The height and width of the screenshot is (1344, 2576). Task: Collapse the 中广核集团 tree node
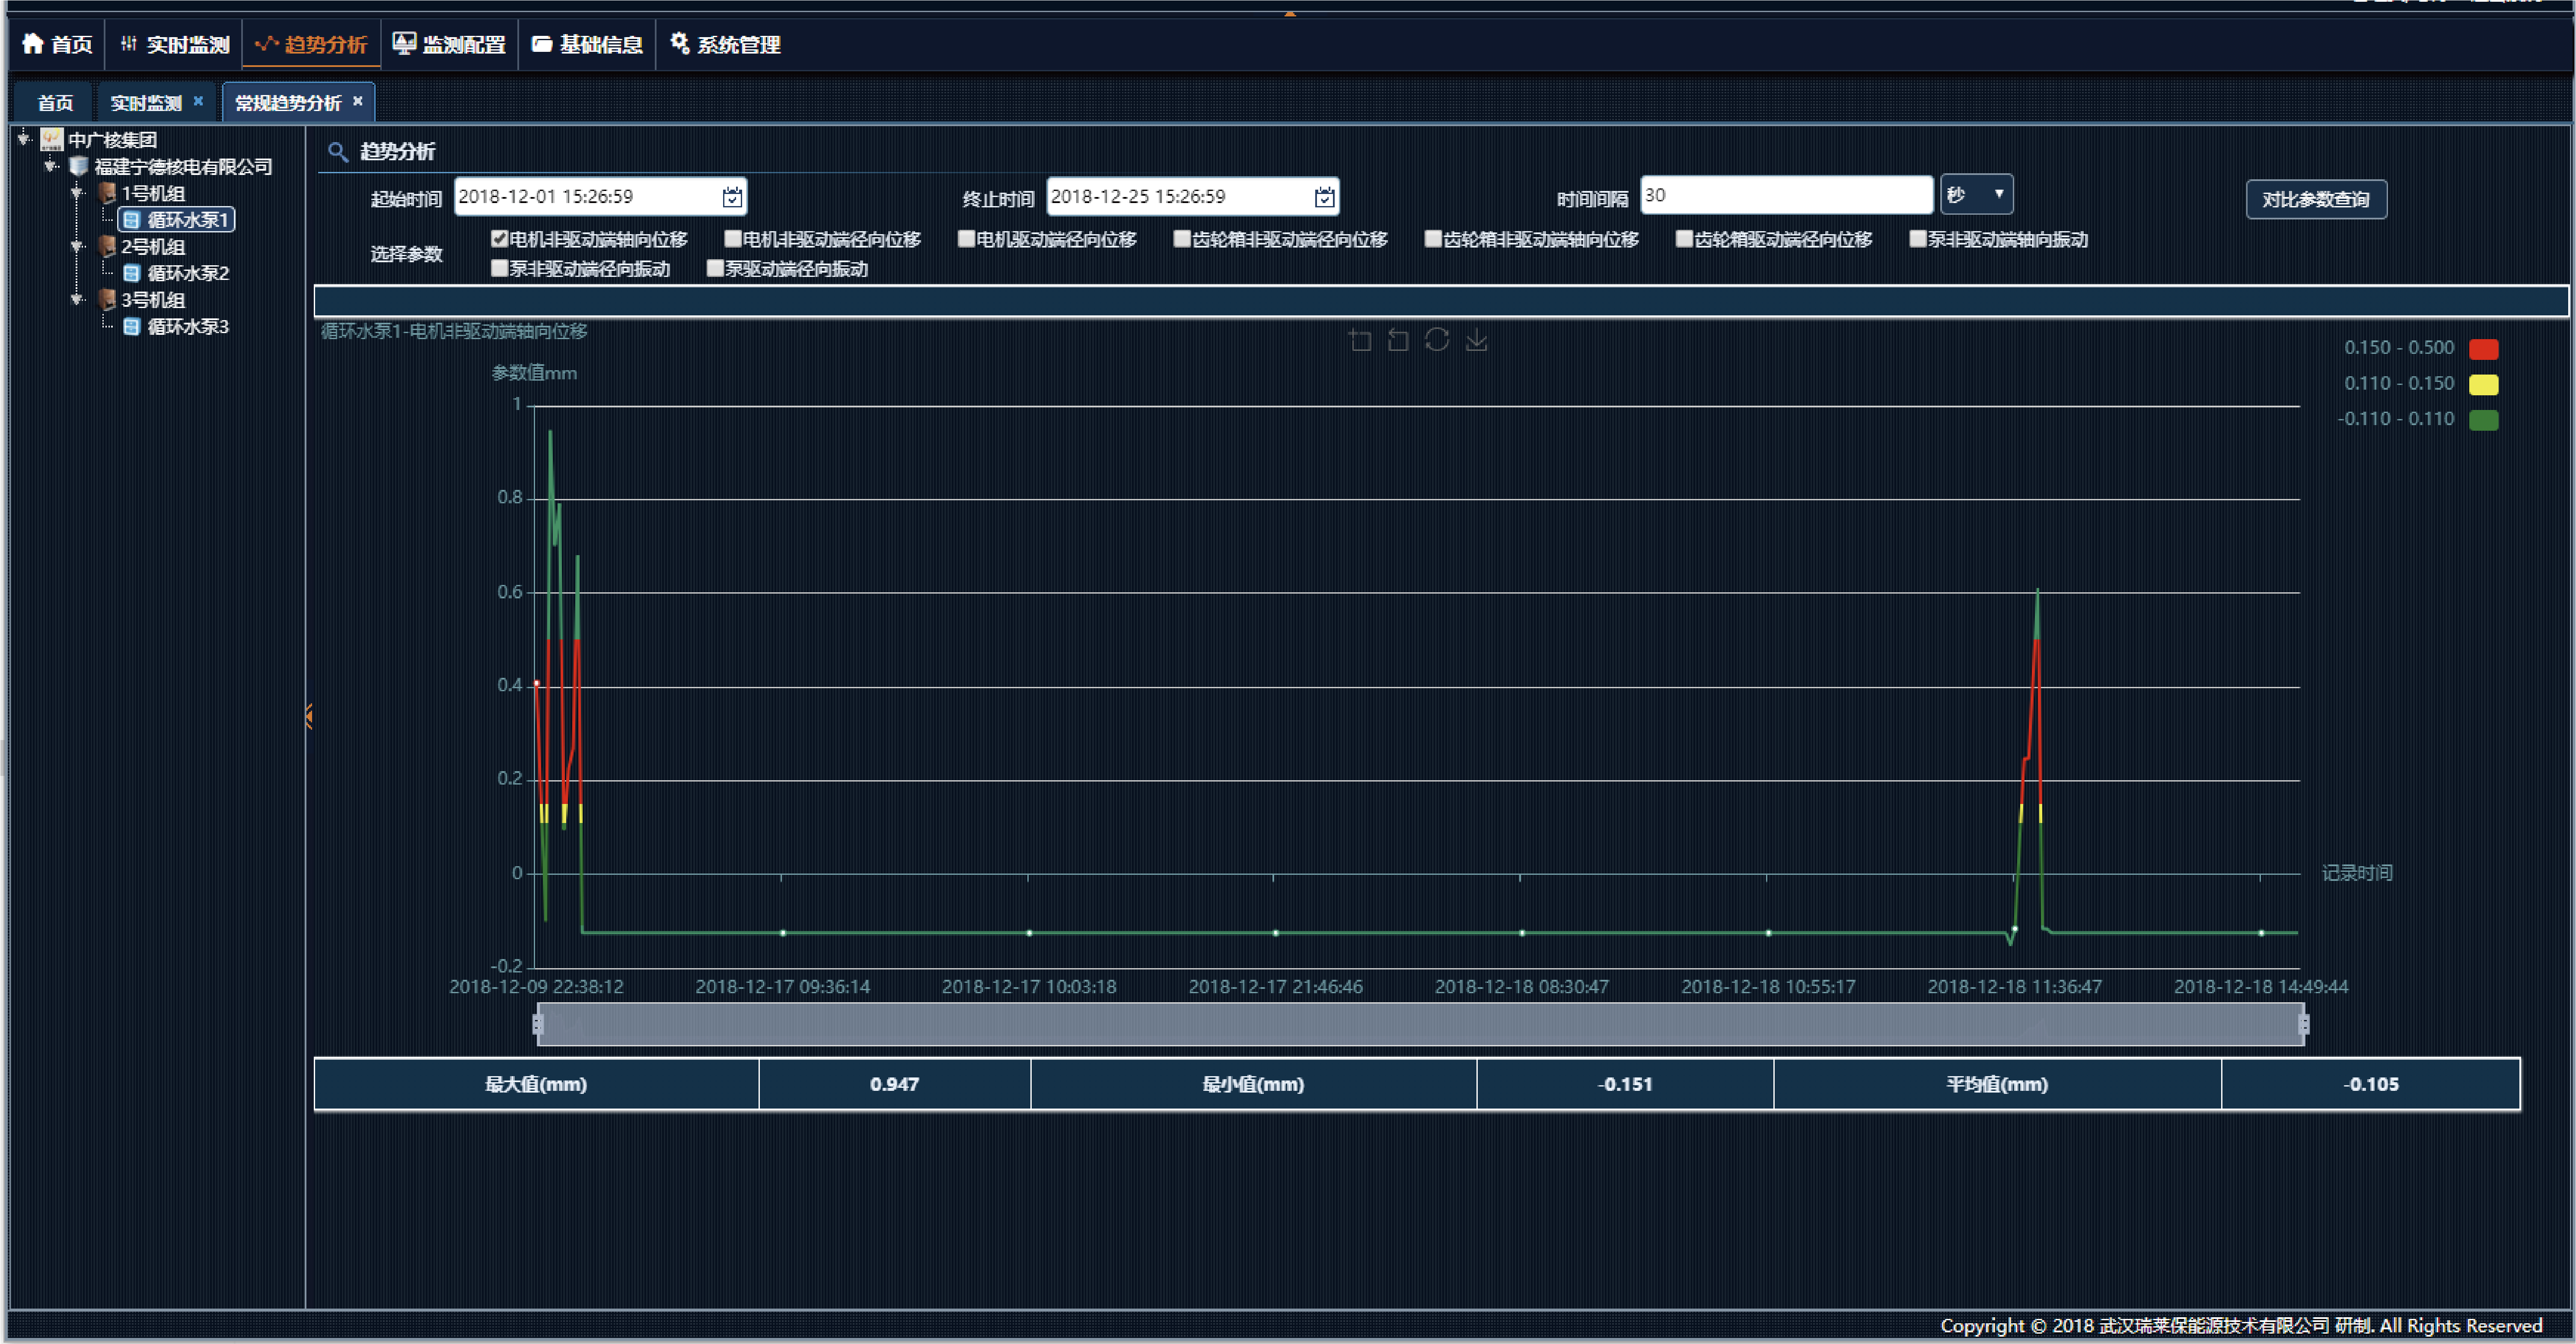[x=24, y=139]
